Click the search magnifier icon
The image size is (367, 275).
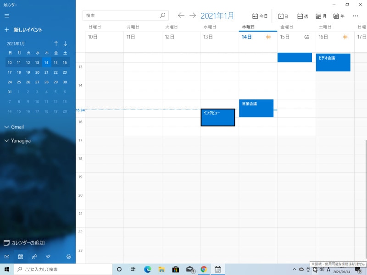tap(163, 16)
